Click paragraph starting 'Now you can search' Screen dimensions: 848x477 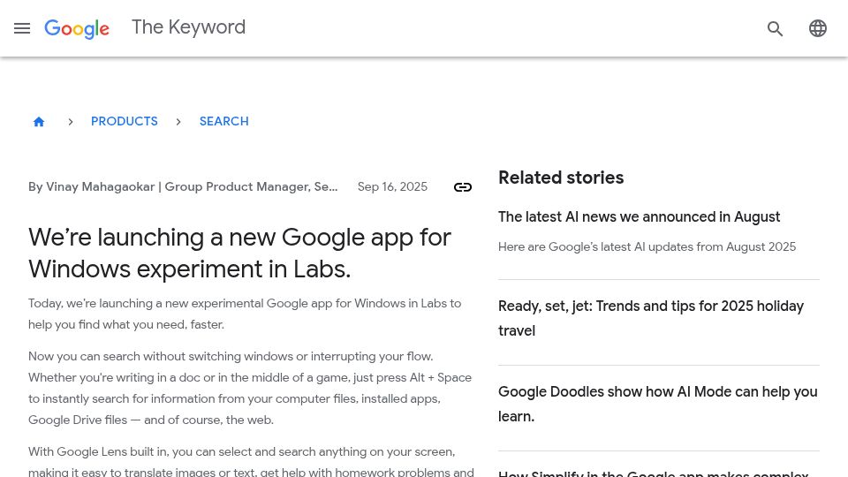(x=250, y=388)
